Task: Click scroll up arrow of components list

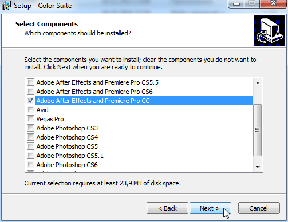Action: (x=258, y=83)
